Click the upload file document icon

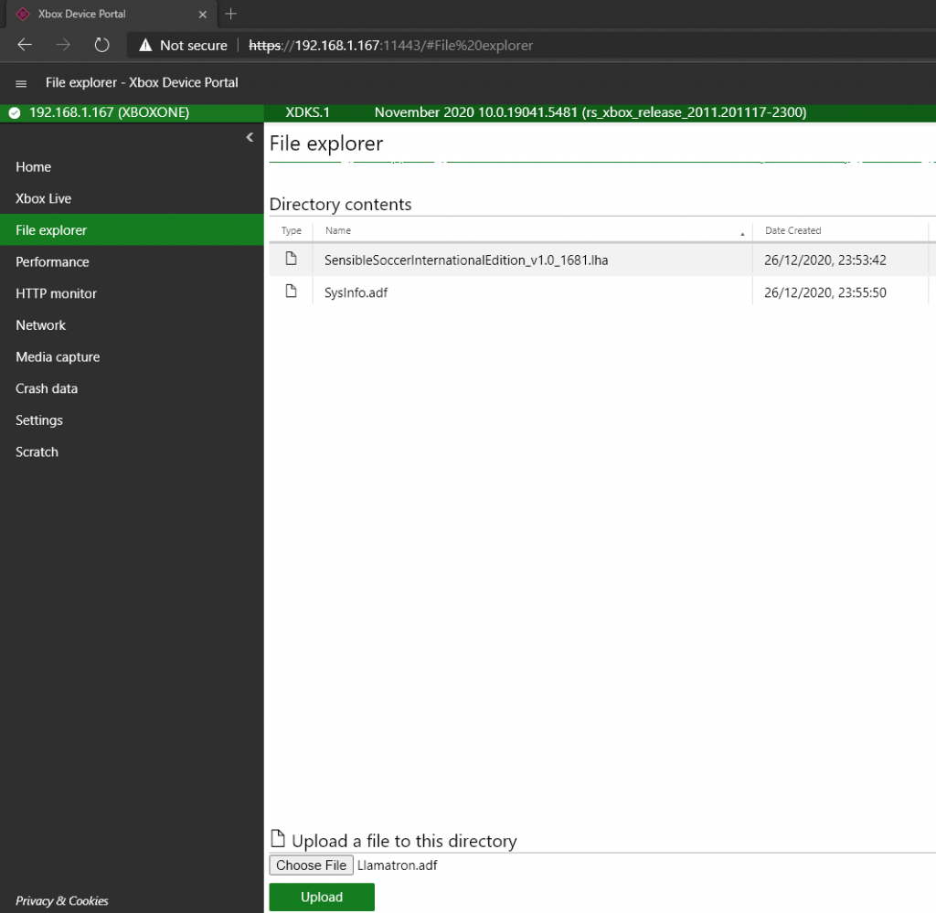point(278,838)
